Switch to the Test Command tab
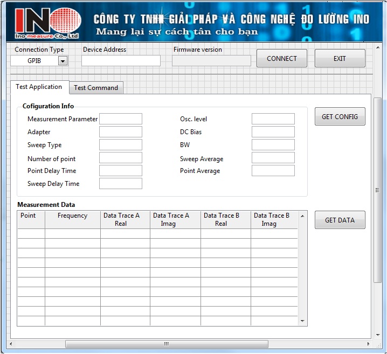Screen dimensions: 387x354 tap(96, 88)
